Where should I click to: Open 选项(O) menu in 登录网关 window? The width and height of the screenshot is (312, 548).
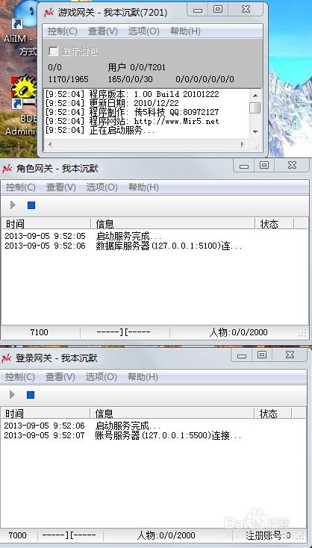102,377
